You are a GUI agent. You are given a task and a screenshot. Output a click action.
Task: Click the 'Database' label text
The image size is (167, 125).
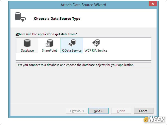27,51
